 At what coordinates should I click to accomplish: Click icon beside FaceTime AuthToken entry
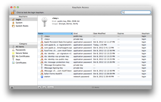point(42,51)
